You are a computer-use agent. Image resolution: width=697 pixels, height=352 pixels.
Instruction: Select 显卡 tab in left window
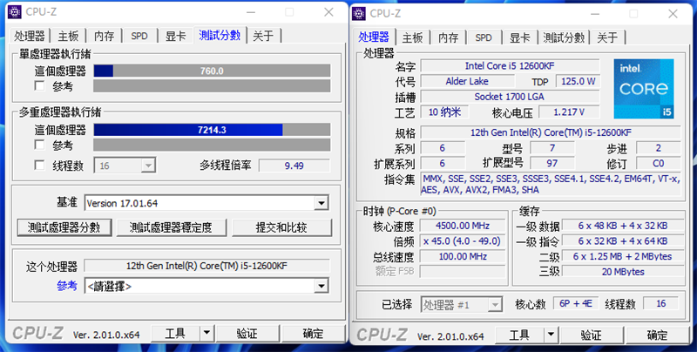tap(176, 36)
